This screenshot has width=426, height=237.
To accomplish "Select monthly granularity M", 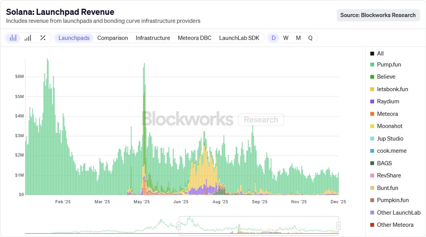I will (298, 38).
